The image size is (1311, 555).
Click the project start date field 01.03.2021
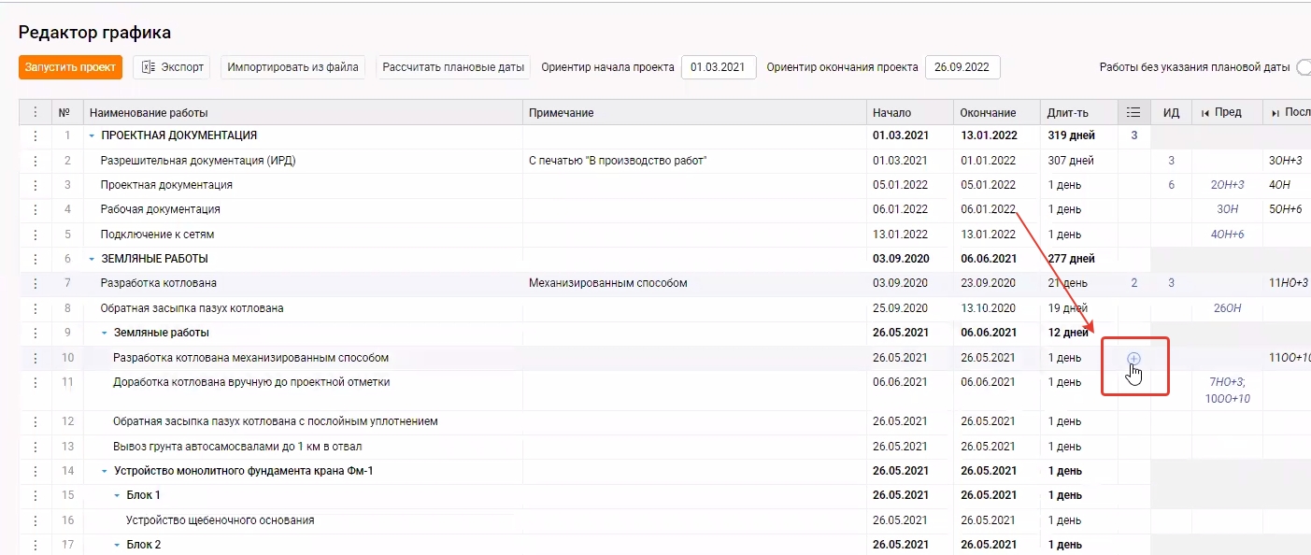click(x=718, y=67)
